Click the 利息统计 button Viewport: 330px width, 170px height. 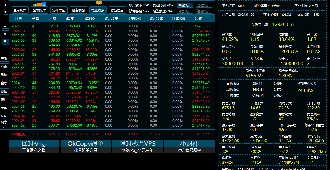pyautogui.click(x=185, y=11)
